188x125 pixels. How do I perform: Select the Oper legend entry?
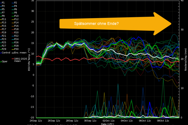coord(4,61)
